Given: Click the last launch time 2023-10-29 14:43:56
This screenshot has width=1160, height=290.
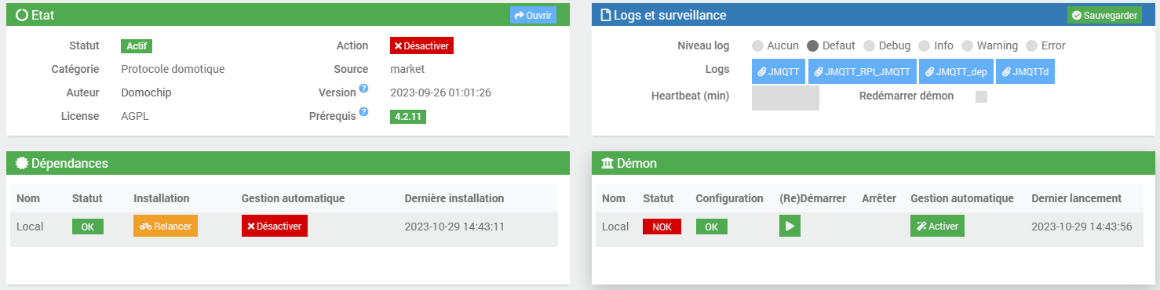Looking at the screenshot, I should 1082,227.
